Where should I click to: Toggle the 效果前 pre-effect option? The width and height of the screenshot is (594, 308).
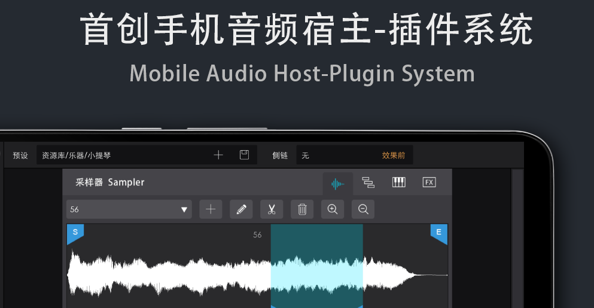pos(394,155)
